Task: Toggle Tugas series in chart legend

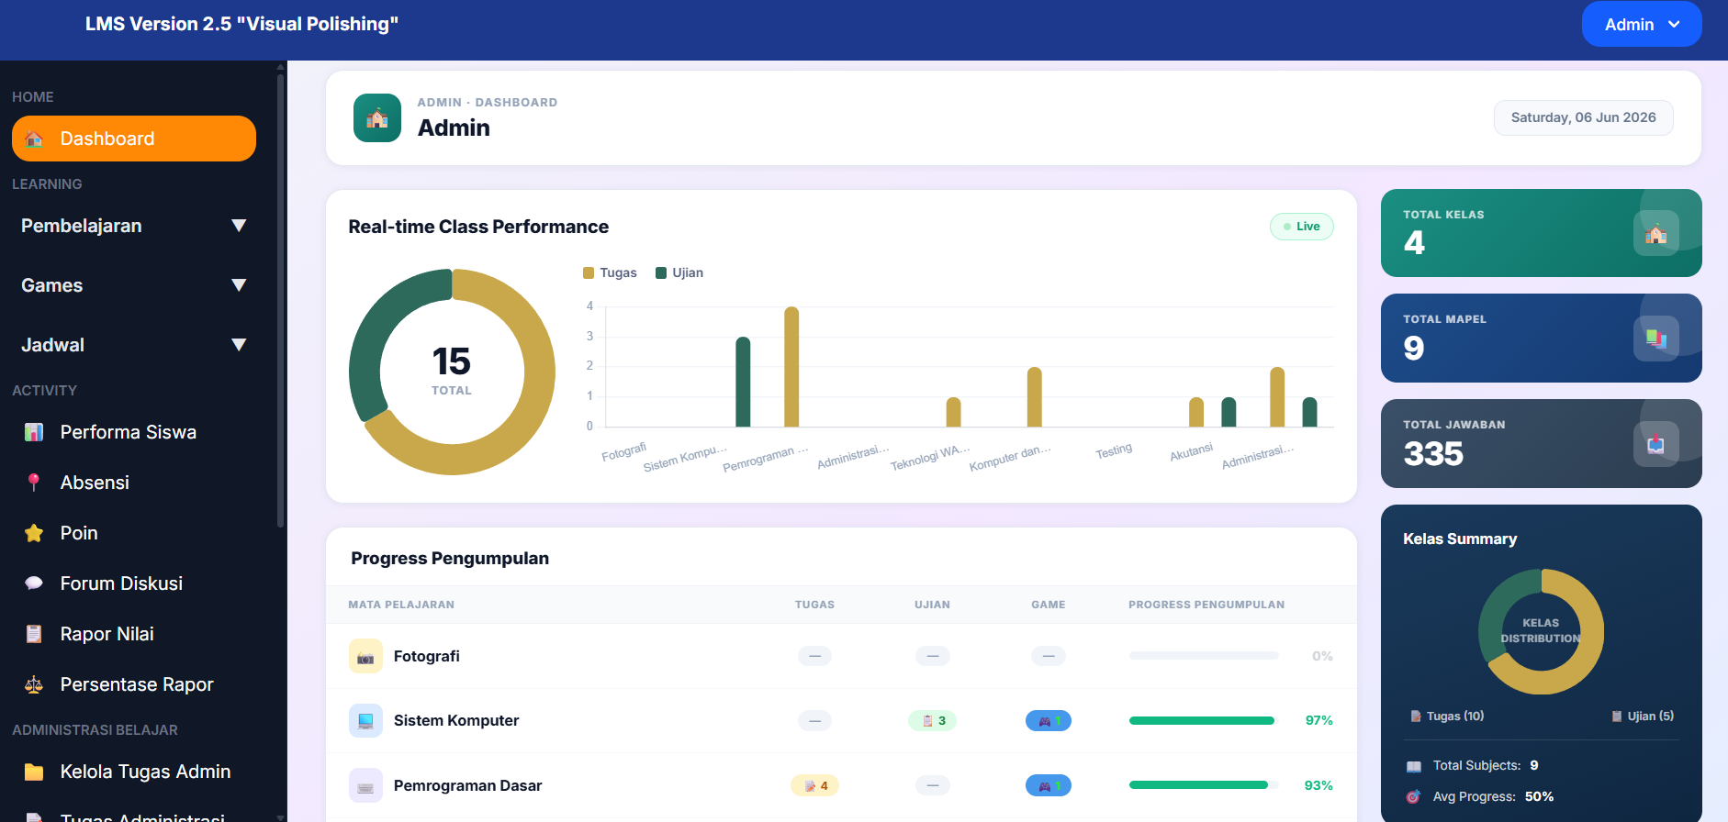Action: (x=610, y=272)
